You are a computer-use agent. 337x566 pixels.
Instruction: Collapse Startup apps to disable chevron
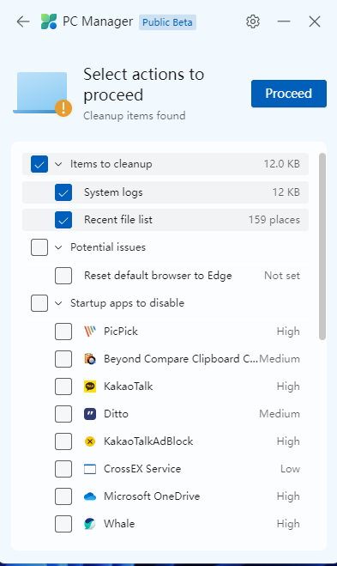(x=58, y=303)
